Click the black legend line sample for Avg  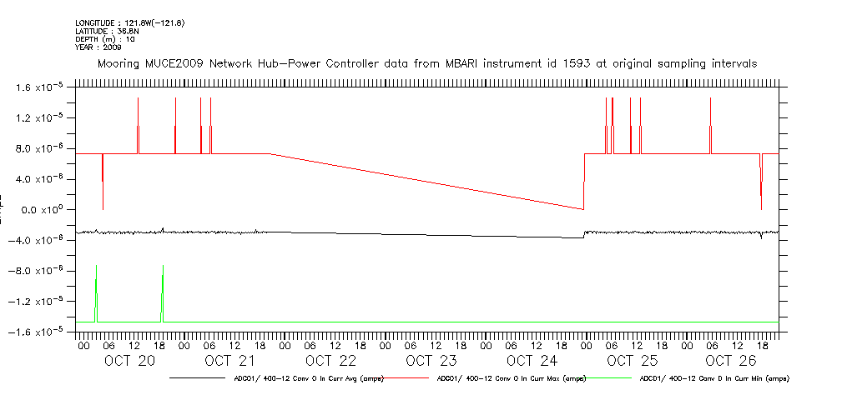pyautogui.click(x=199, y=378)
